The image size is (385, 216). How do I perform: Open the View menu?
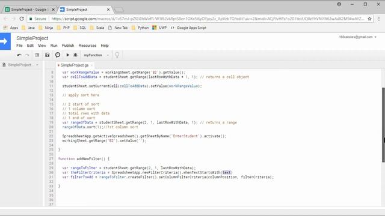pos(42,46)
